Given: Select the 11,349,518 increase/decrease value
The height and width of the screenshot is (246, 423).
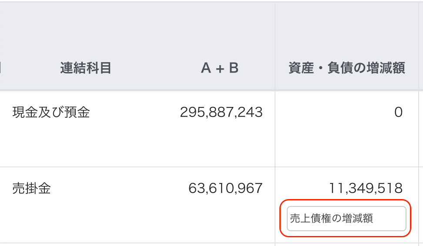Looking at the screenshot, I should (366, 188).
